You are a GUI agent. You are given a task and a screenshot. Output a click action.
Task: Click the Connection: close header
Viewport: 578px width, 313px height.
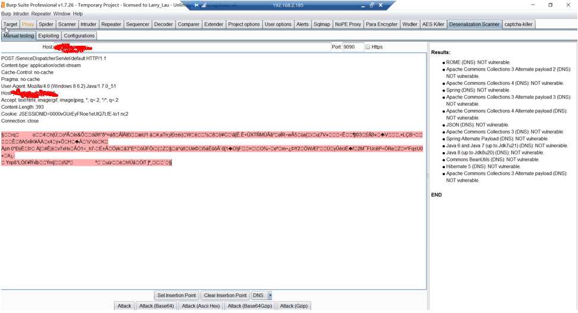pyautogui.click(x=20, y=121)
